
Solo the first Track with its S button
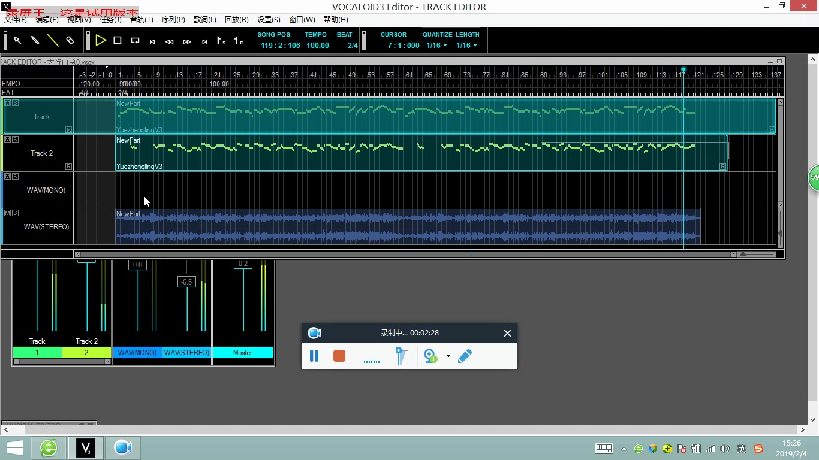[x=15, y=103]
